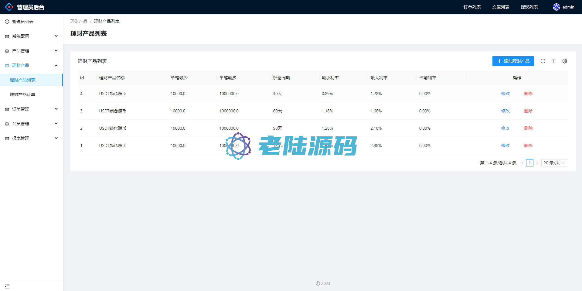The width and height of the screenshot is (582, 291).
Task: Click the refresh table icon
Action: click(x=543, y=61)
